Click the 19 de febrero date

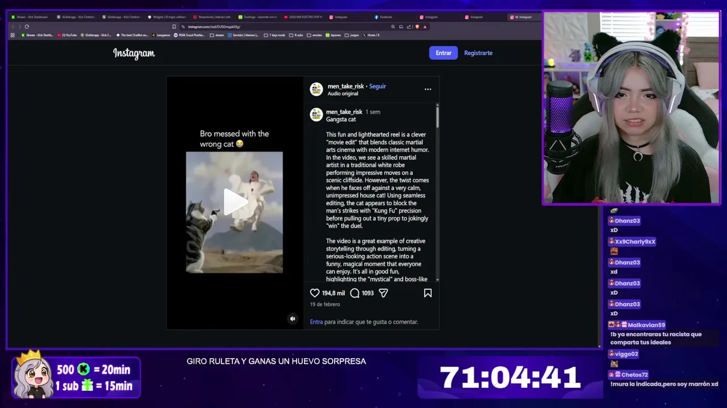click(325, 304)
